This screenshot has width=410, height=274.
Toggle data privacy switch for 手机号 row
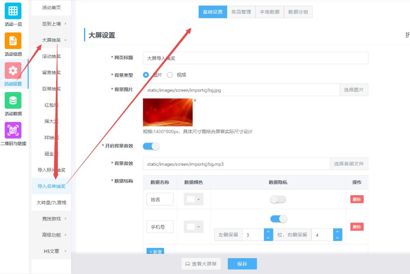pyautogui.click(x=279, y=219)
